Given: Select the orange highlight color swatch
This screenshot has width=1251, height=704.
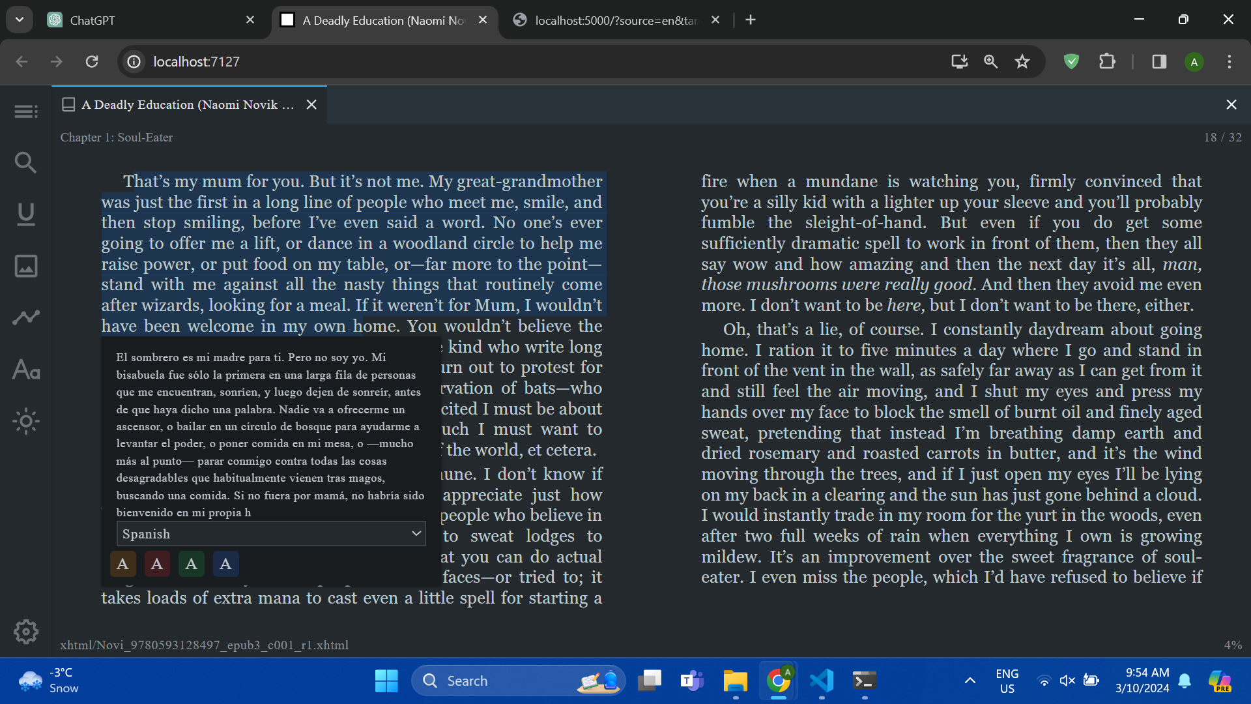Looking at the screenshot, I should pyautogui.click(x=122, y=564).
